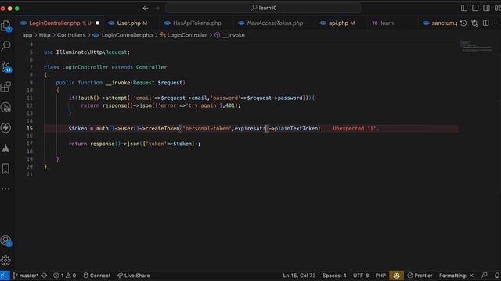The image size is (501, 281).
Task: Select LoginController.php breadcrumb segment
Action: 127,35
